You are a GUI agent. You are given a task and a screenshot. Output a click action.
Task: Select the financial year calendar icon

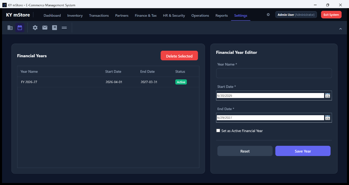pos(20,28)
